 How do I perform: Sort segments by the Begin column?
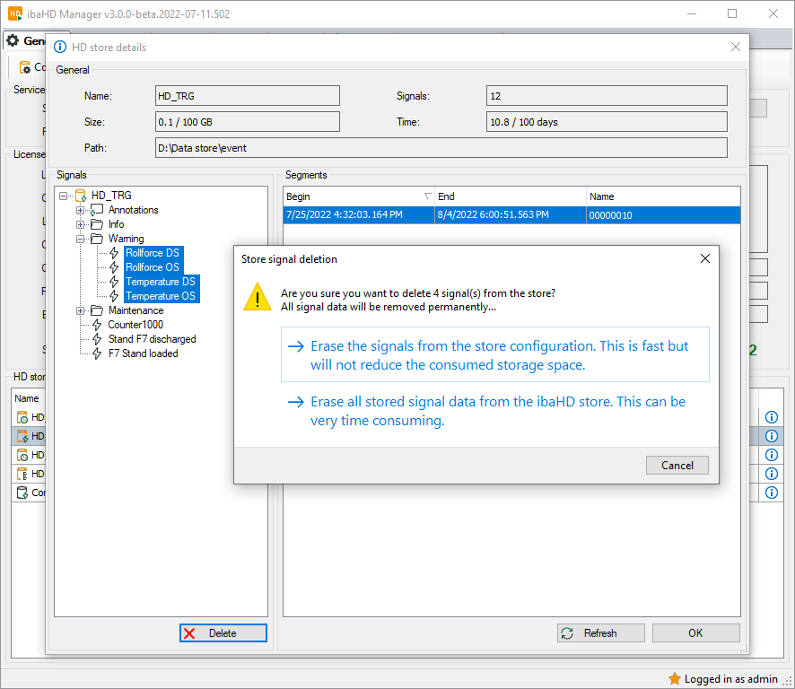pos(358,196)
